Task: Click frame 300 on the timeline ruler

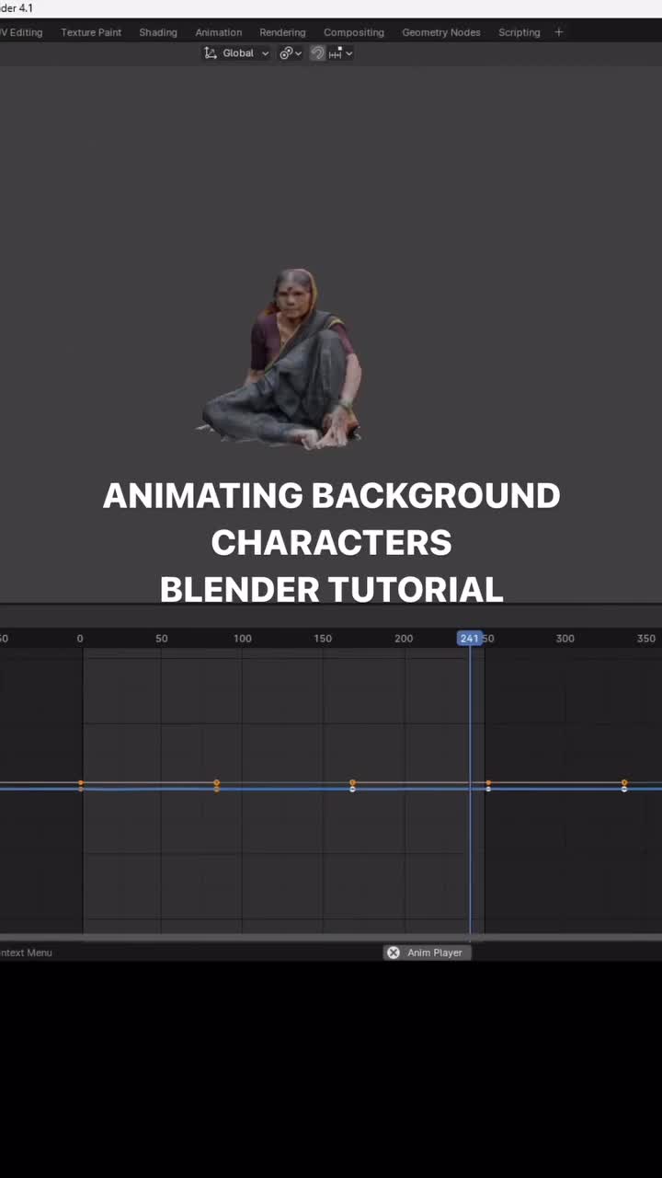Action: [x=565, y=638]
